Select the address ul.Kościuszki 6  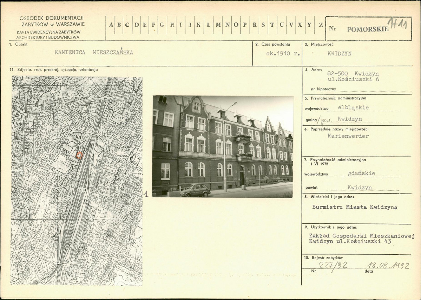pyautogui.click(x=354, y=79)
